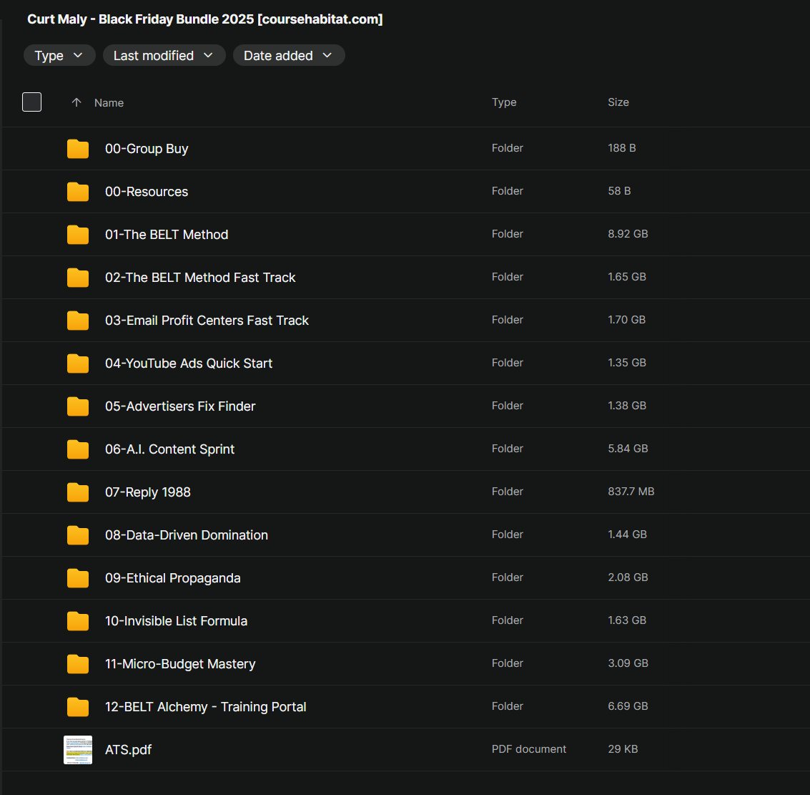This screenshot has width=810, height=795.
Task: Click the 11-Micro-Budget Mastery folder icon
Action: point(78,664)
